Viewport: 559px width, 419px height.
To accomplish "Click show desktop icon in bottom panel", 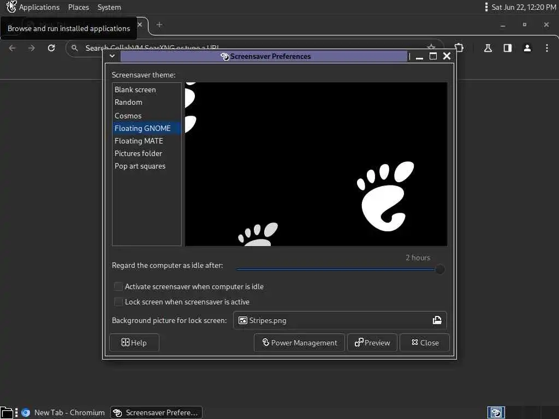I will coord(7,412).
